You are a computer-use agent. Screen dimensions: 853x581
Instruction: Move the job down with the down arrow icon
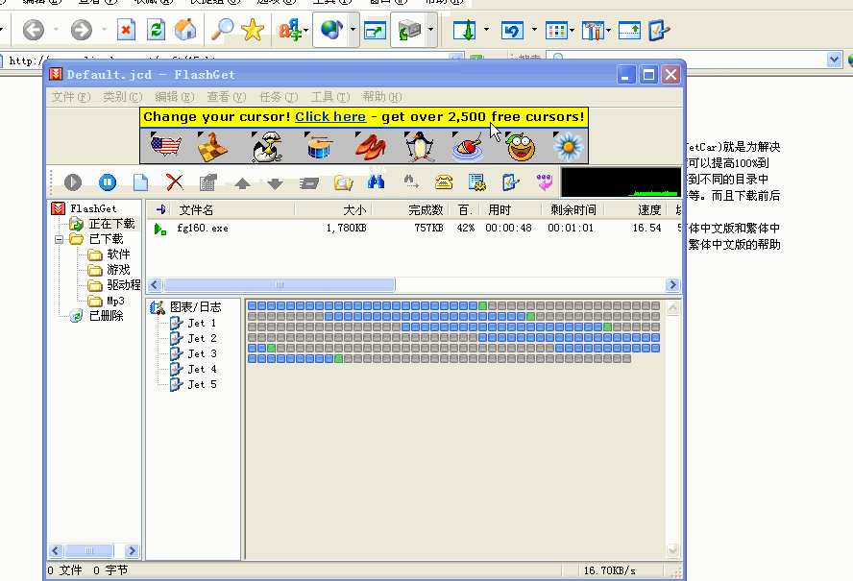pos(276,183)
